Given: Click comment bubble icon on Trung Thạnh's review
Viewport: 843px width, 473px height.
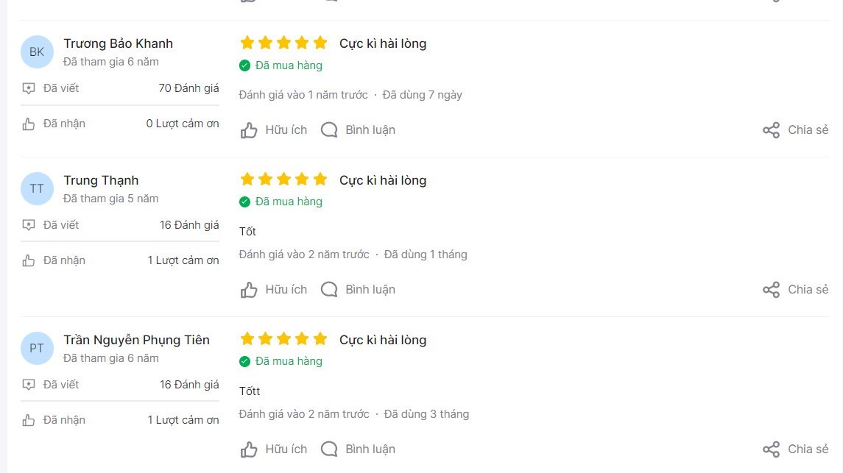Looking at the screenshot, I should click(329, 289).
